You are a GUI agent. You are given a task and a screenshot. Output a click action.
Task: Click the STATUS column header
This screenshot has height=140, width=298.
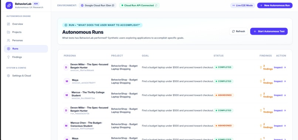[219, 56]
